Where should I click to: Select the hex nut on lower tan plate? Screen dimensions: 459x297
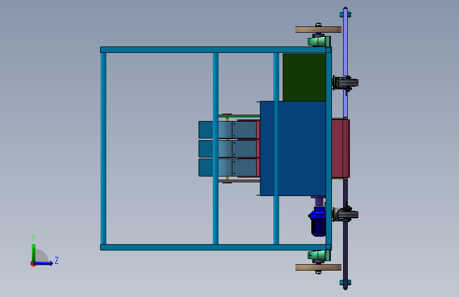(x=319, y=272)
